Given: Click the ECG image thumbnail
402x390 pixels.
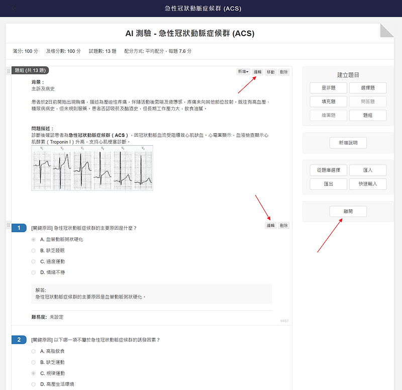Looking at the screenshot, I should tap(92, 168).
